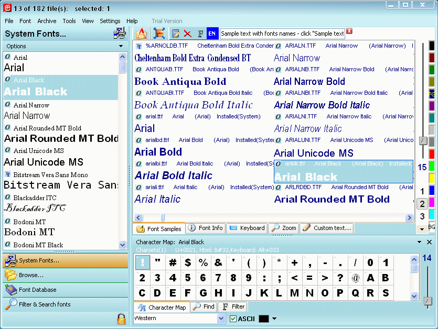This screenshot has height=329, width=438.
Task: Click the padlock icon at sidebar bottom
Action: click(120, 319)
